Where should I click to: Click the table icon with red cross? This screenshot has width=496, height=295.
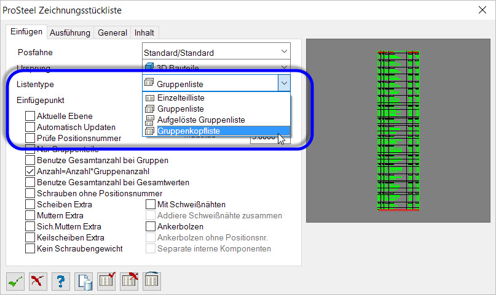coord(129,281)
